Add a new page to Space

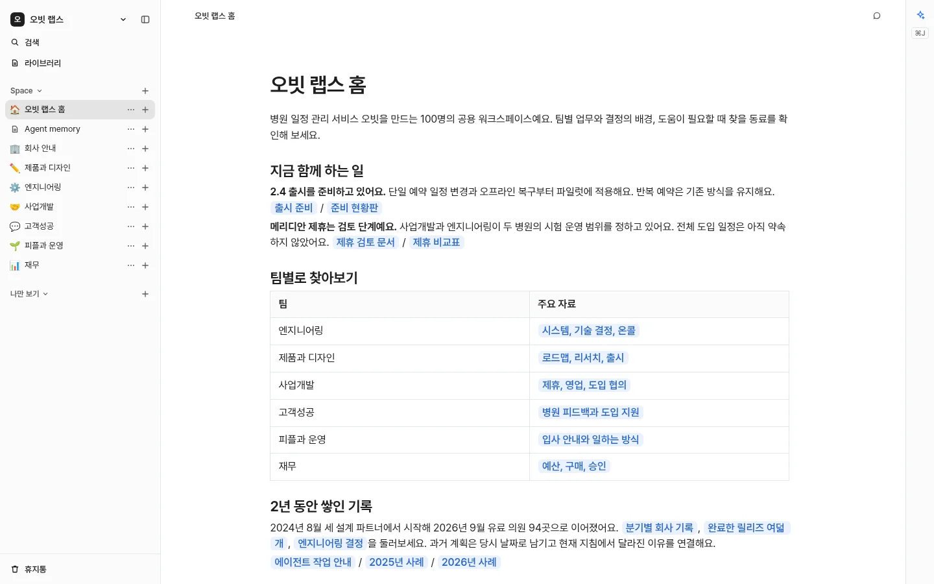(145, 91)
